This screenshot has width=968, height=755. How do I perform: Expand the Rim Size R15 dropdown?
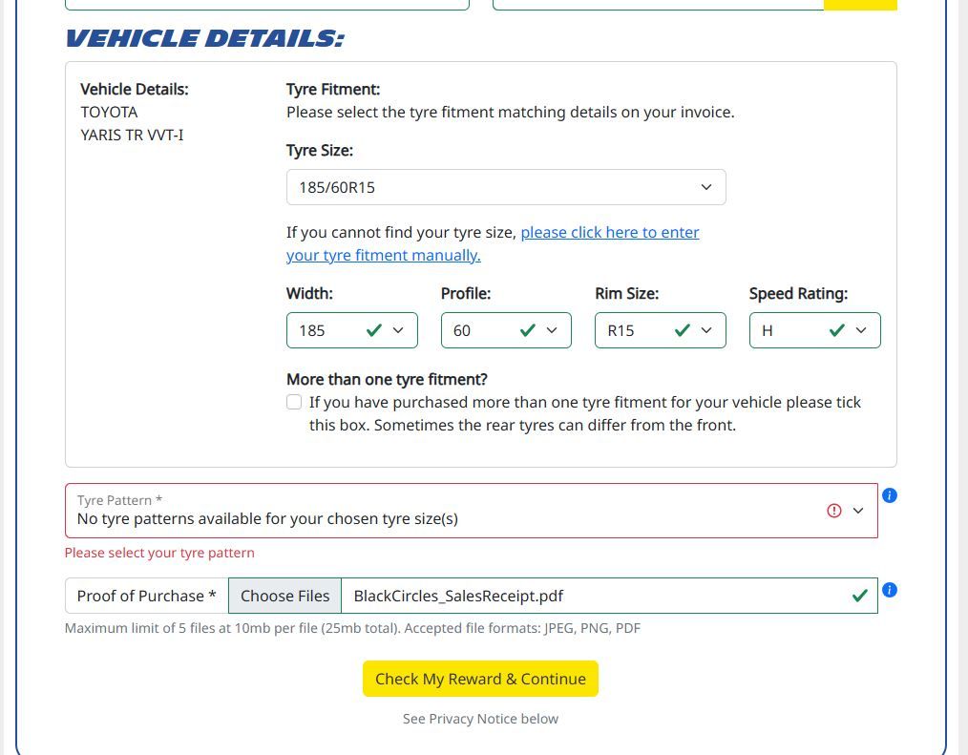[x=660, y=330]
